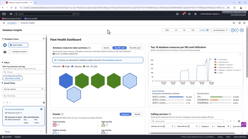Open the refresh interval dropdown arrow

[236, 30]
